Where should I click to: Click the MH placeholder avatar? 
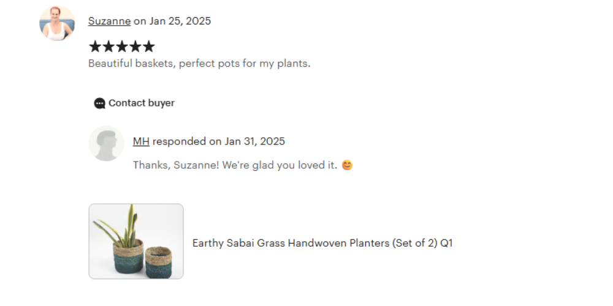[x=106, y=143]
